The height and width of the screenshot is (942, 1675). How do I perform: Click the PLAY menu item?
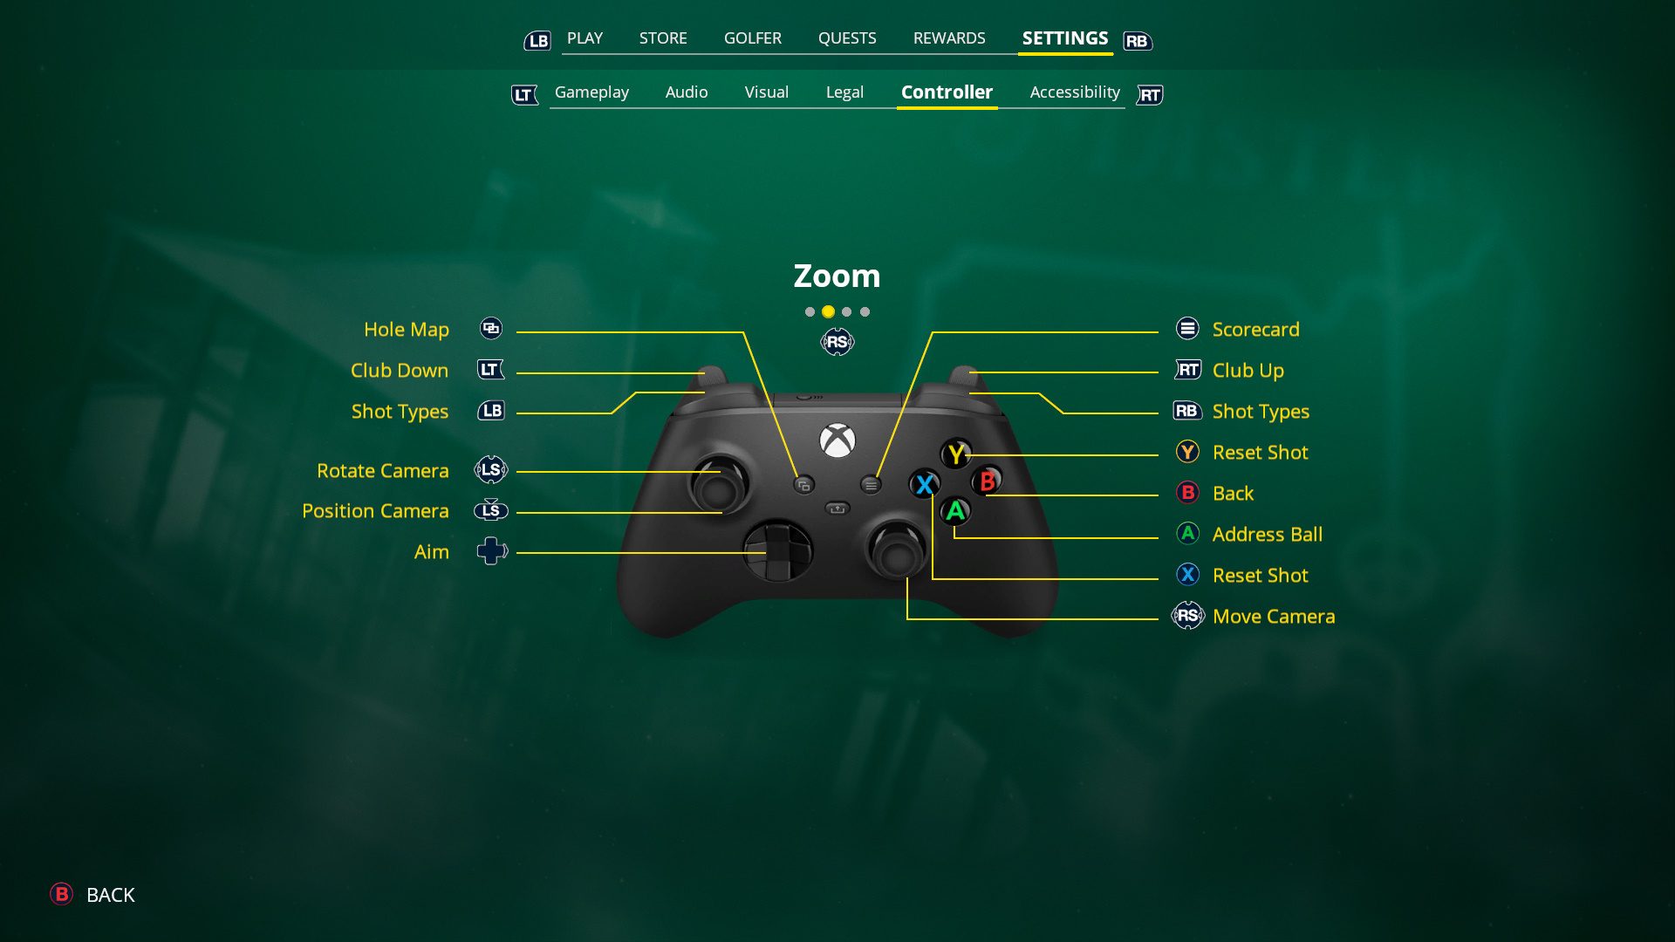pos(585,38)
